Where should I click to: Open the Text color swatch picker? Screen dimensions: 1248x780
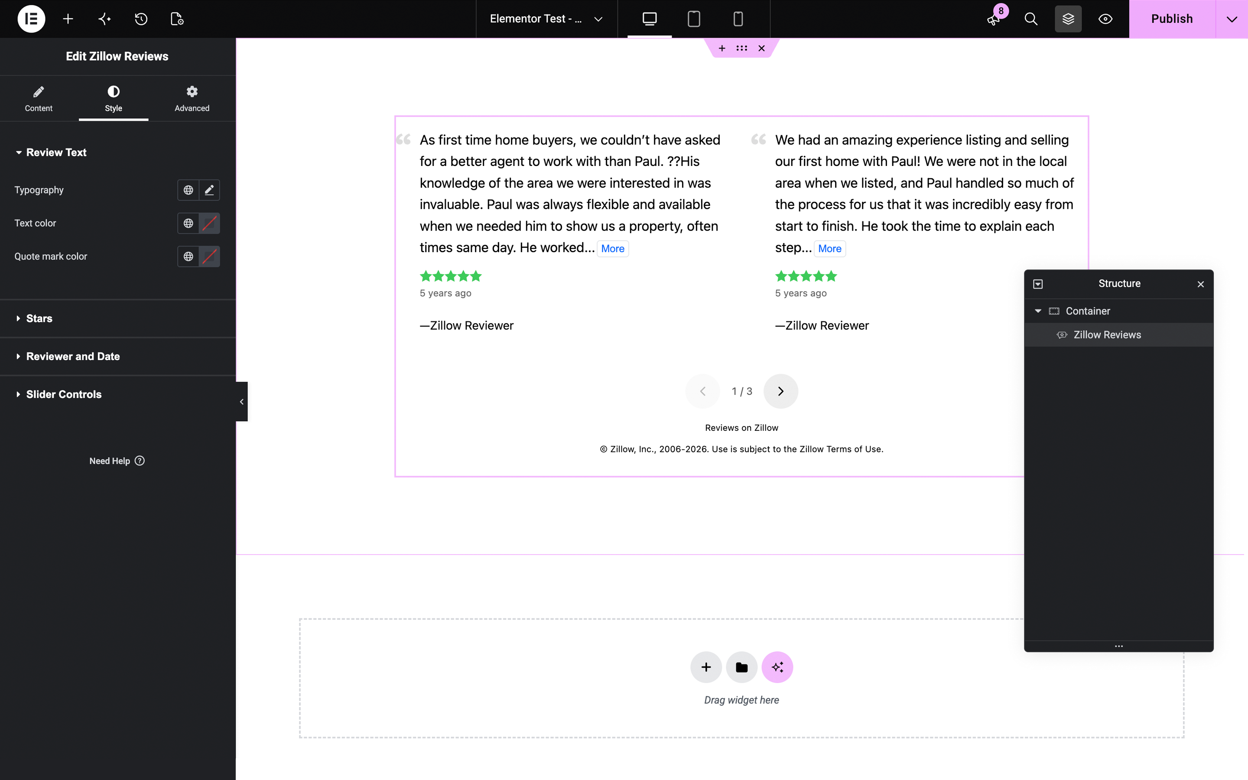(x=209, y=223)
